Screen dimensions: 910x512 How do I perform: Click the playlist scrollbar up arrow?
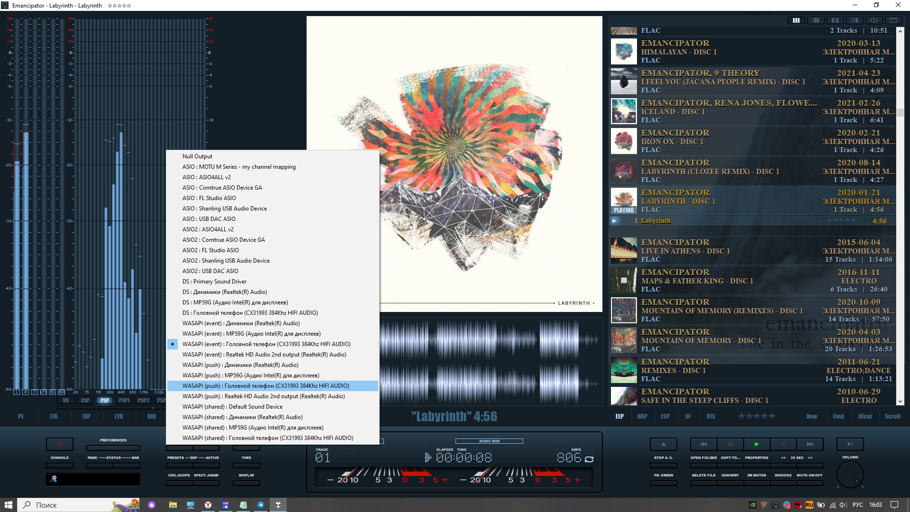tap(901, 31)
